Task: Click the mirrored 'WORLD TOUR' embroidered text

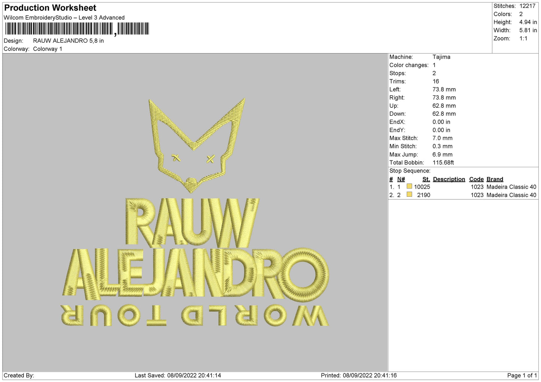Action: (195, 316)
